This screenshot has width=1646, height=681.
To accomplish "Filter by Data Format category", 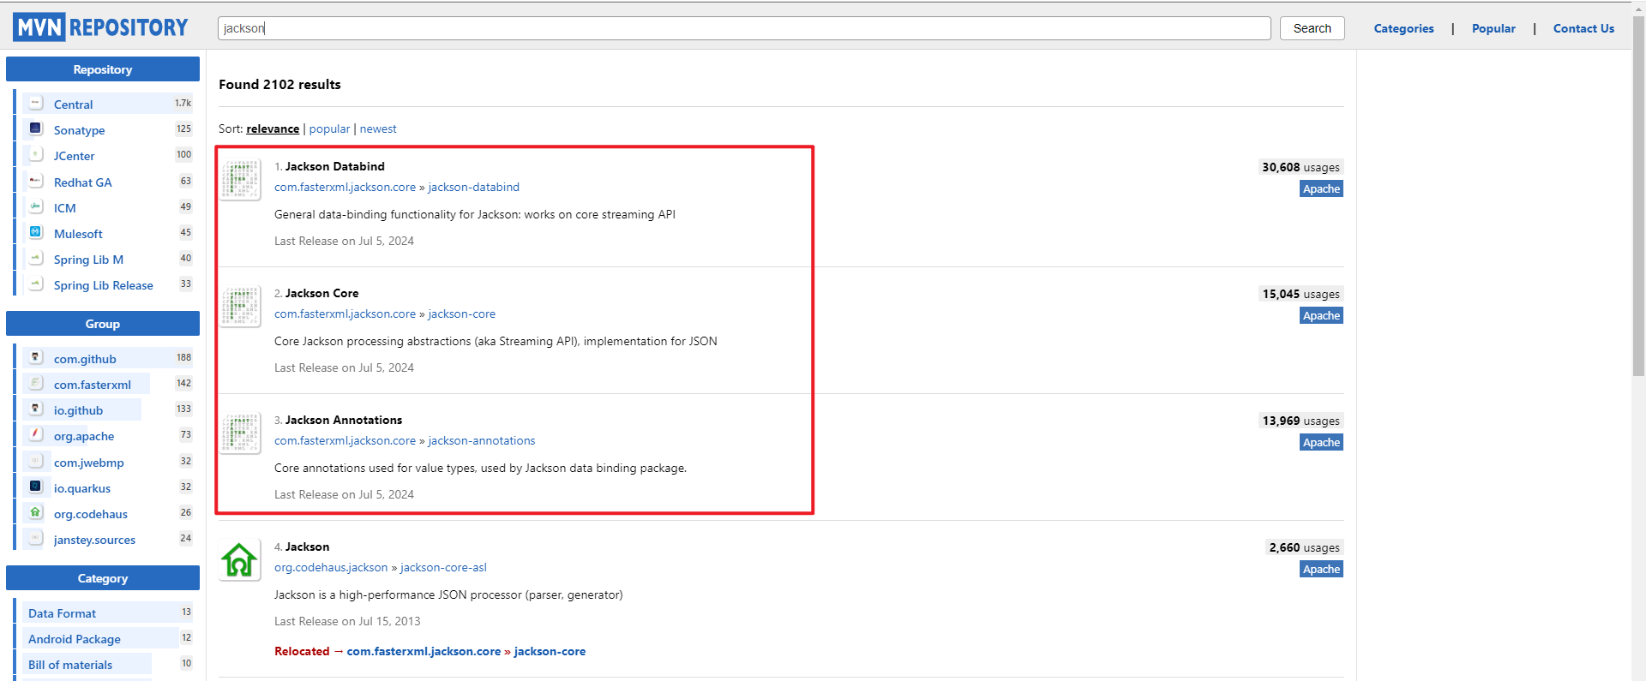I will click(x=62, y=613).
